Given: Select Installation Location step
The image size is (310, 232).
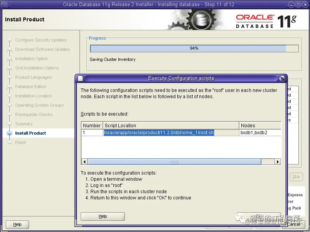Looking at the screenshot, I should click(33, 96).
